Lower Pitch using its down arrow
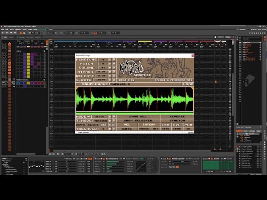The height and width of the screenshot is (200, 267). (114, 63)
